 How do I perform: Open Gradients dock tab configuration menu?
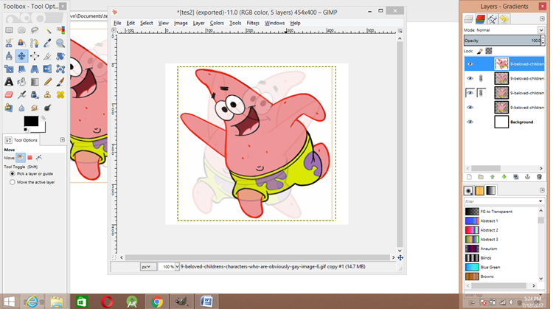click(542, 190)
